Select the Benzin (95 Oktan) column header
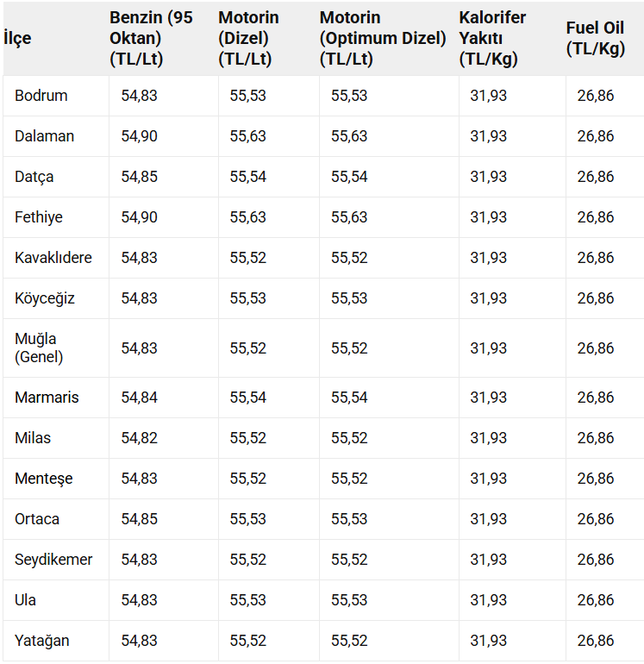The width and height of the screenshot is (644, 664). point(151,38)
